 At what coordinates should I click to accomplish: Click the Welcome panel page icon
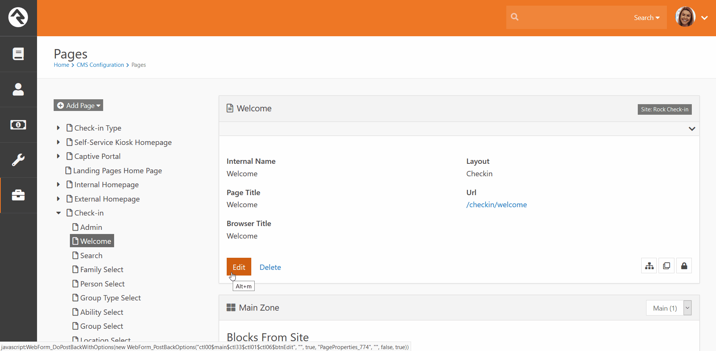(230, 108)
